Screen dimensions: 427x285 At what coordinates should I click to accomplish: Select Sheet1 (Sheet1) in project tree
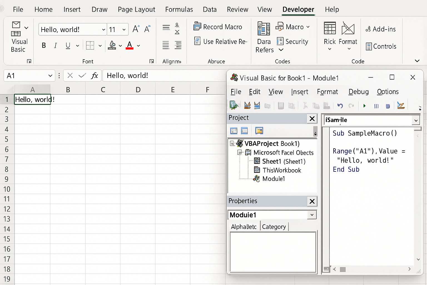(280, 161)
